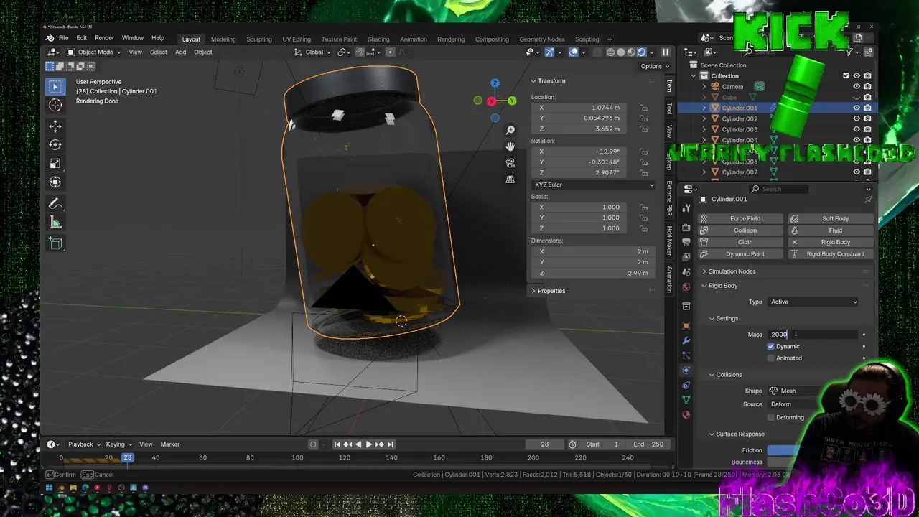Hide Camera in viewport via eye icon
Screen dimensions: 919x517
(857, 86)
